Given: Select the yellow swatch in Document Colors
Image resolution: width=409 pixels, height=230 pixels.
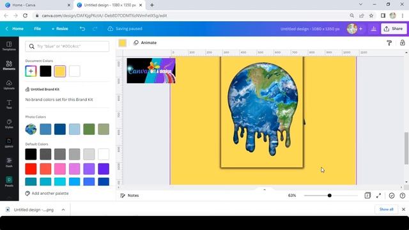Looking at the screenshot, I should pos(60,71).
